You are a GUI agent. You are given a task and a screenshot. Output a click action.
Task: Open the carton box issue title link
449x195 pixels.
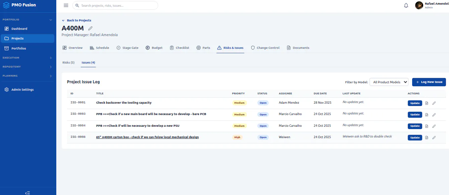pyautogui.click(x=147, y=137)
